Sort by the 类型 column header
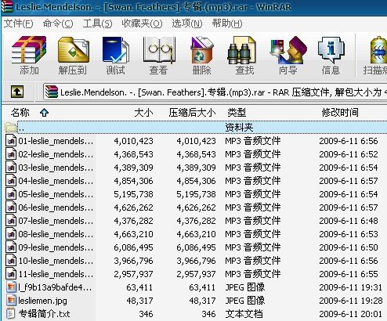Viewport: 387px width, 321px height. pos(237,113)
